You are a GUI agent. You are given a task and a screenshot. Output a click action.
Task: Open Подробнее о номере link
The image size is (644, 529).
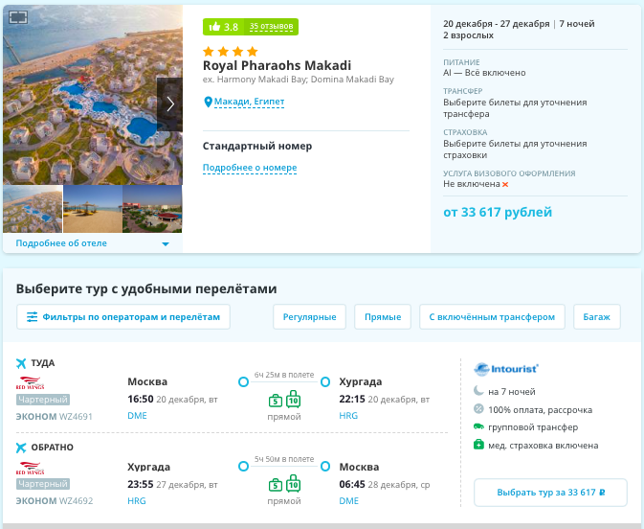(250, 168)
